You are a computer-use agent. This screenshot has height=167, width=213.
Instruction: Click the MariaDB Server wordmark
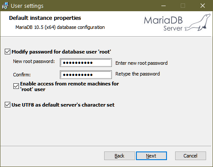coord(164,24)
